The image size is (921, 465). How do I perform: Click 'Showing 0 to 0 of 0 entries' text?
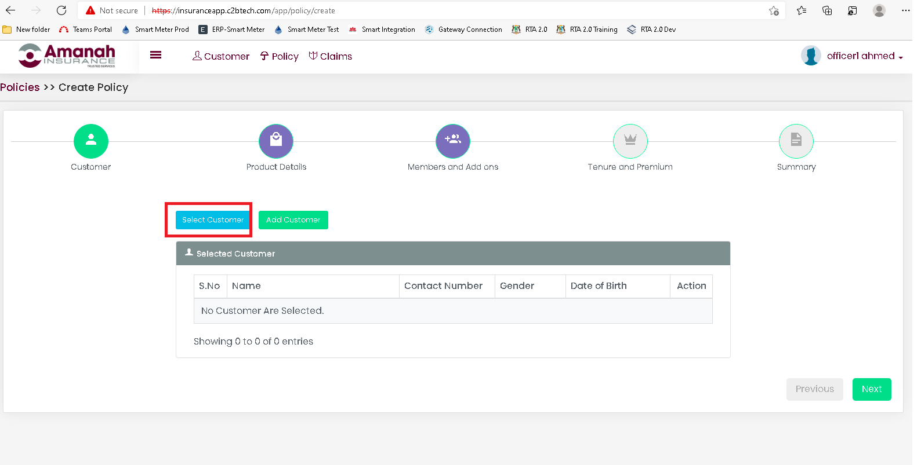coord(253,342)
